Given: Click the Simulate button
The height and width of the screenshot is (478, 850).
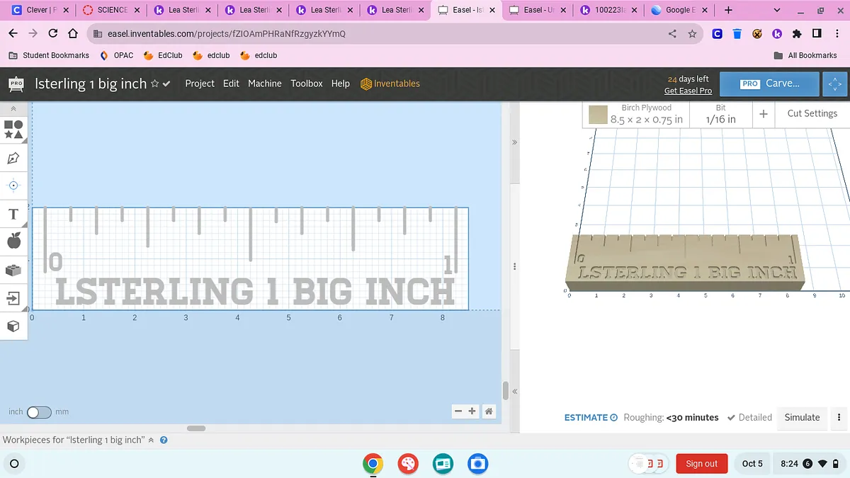Looking at the screenshot, I should click(x=802, y=417).
